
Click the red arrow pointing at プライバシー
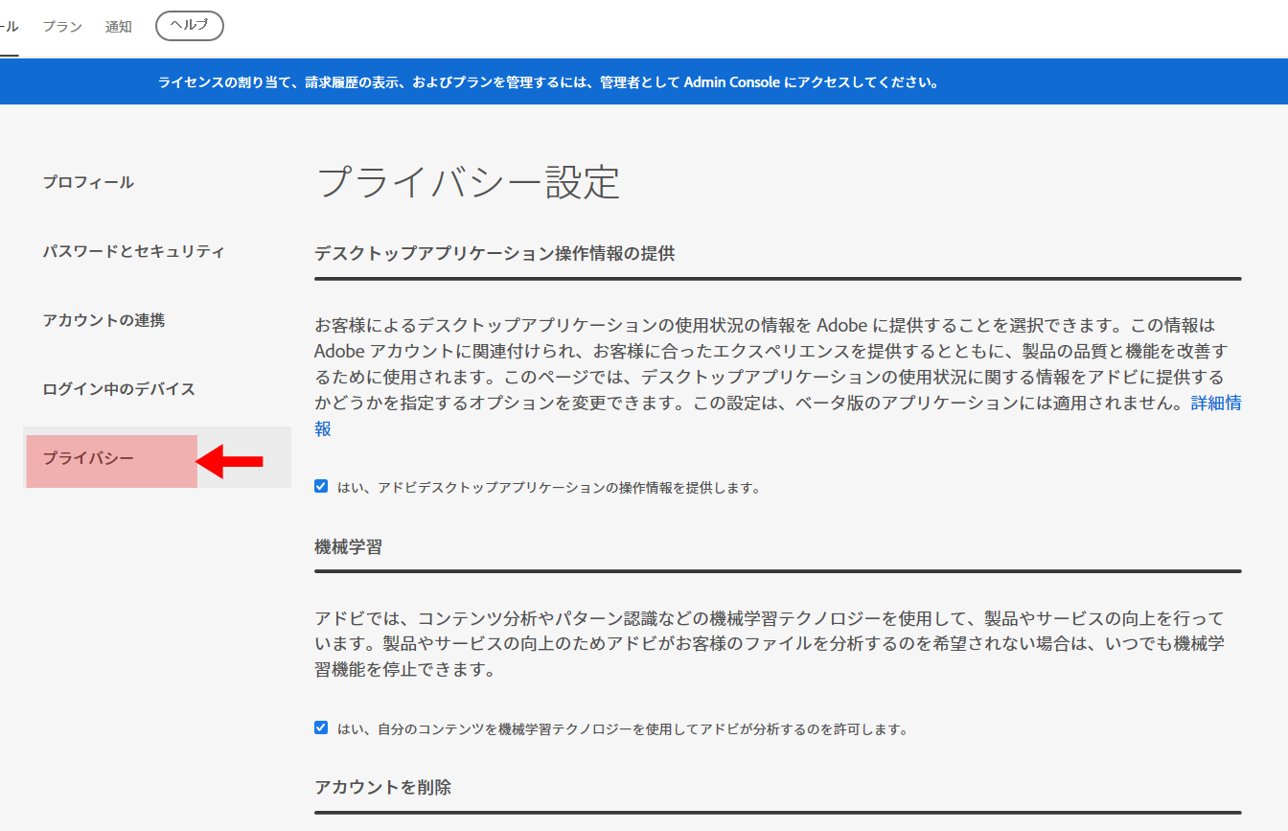pyautogui.click(x=230, y=461)
